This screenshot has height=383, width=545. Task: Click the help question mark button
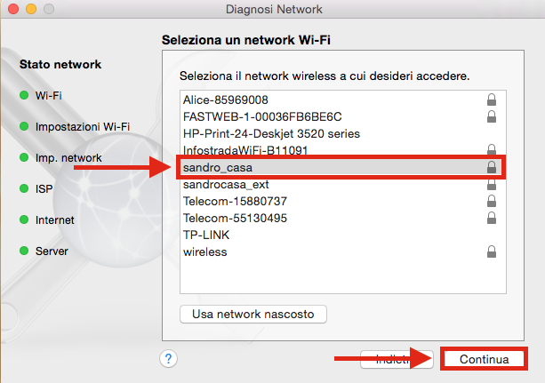point(169,359)
